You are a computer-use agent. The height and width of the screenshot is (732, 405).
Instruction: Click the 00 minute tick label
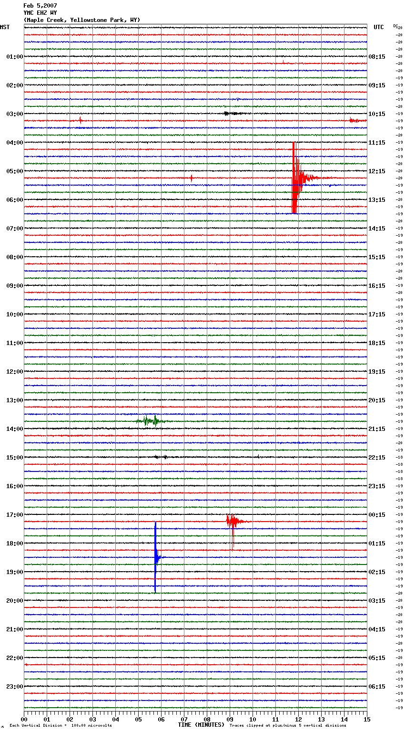[24, 719]
